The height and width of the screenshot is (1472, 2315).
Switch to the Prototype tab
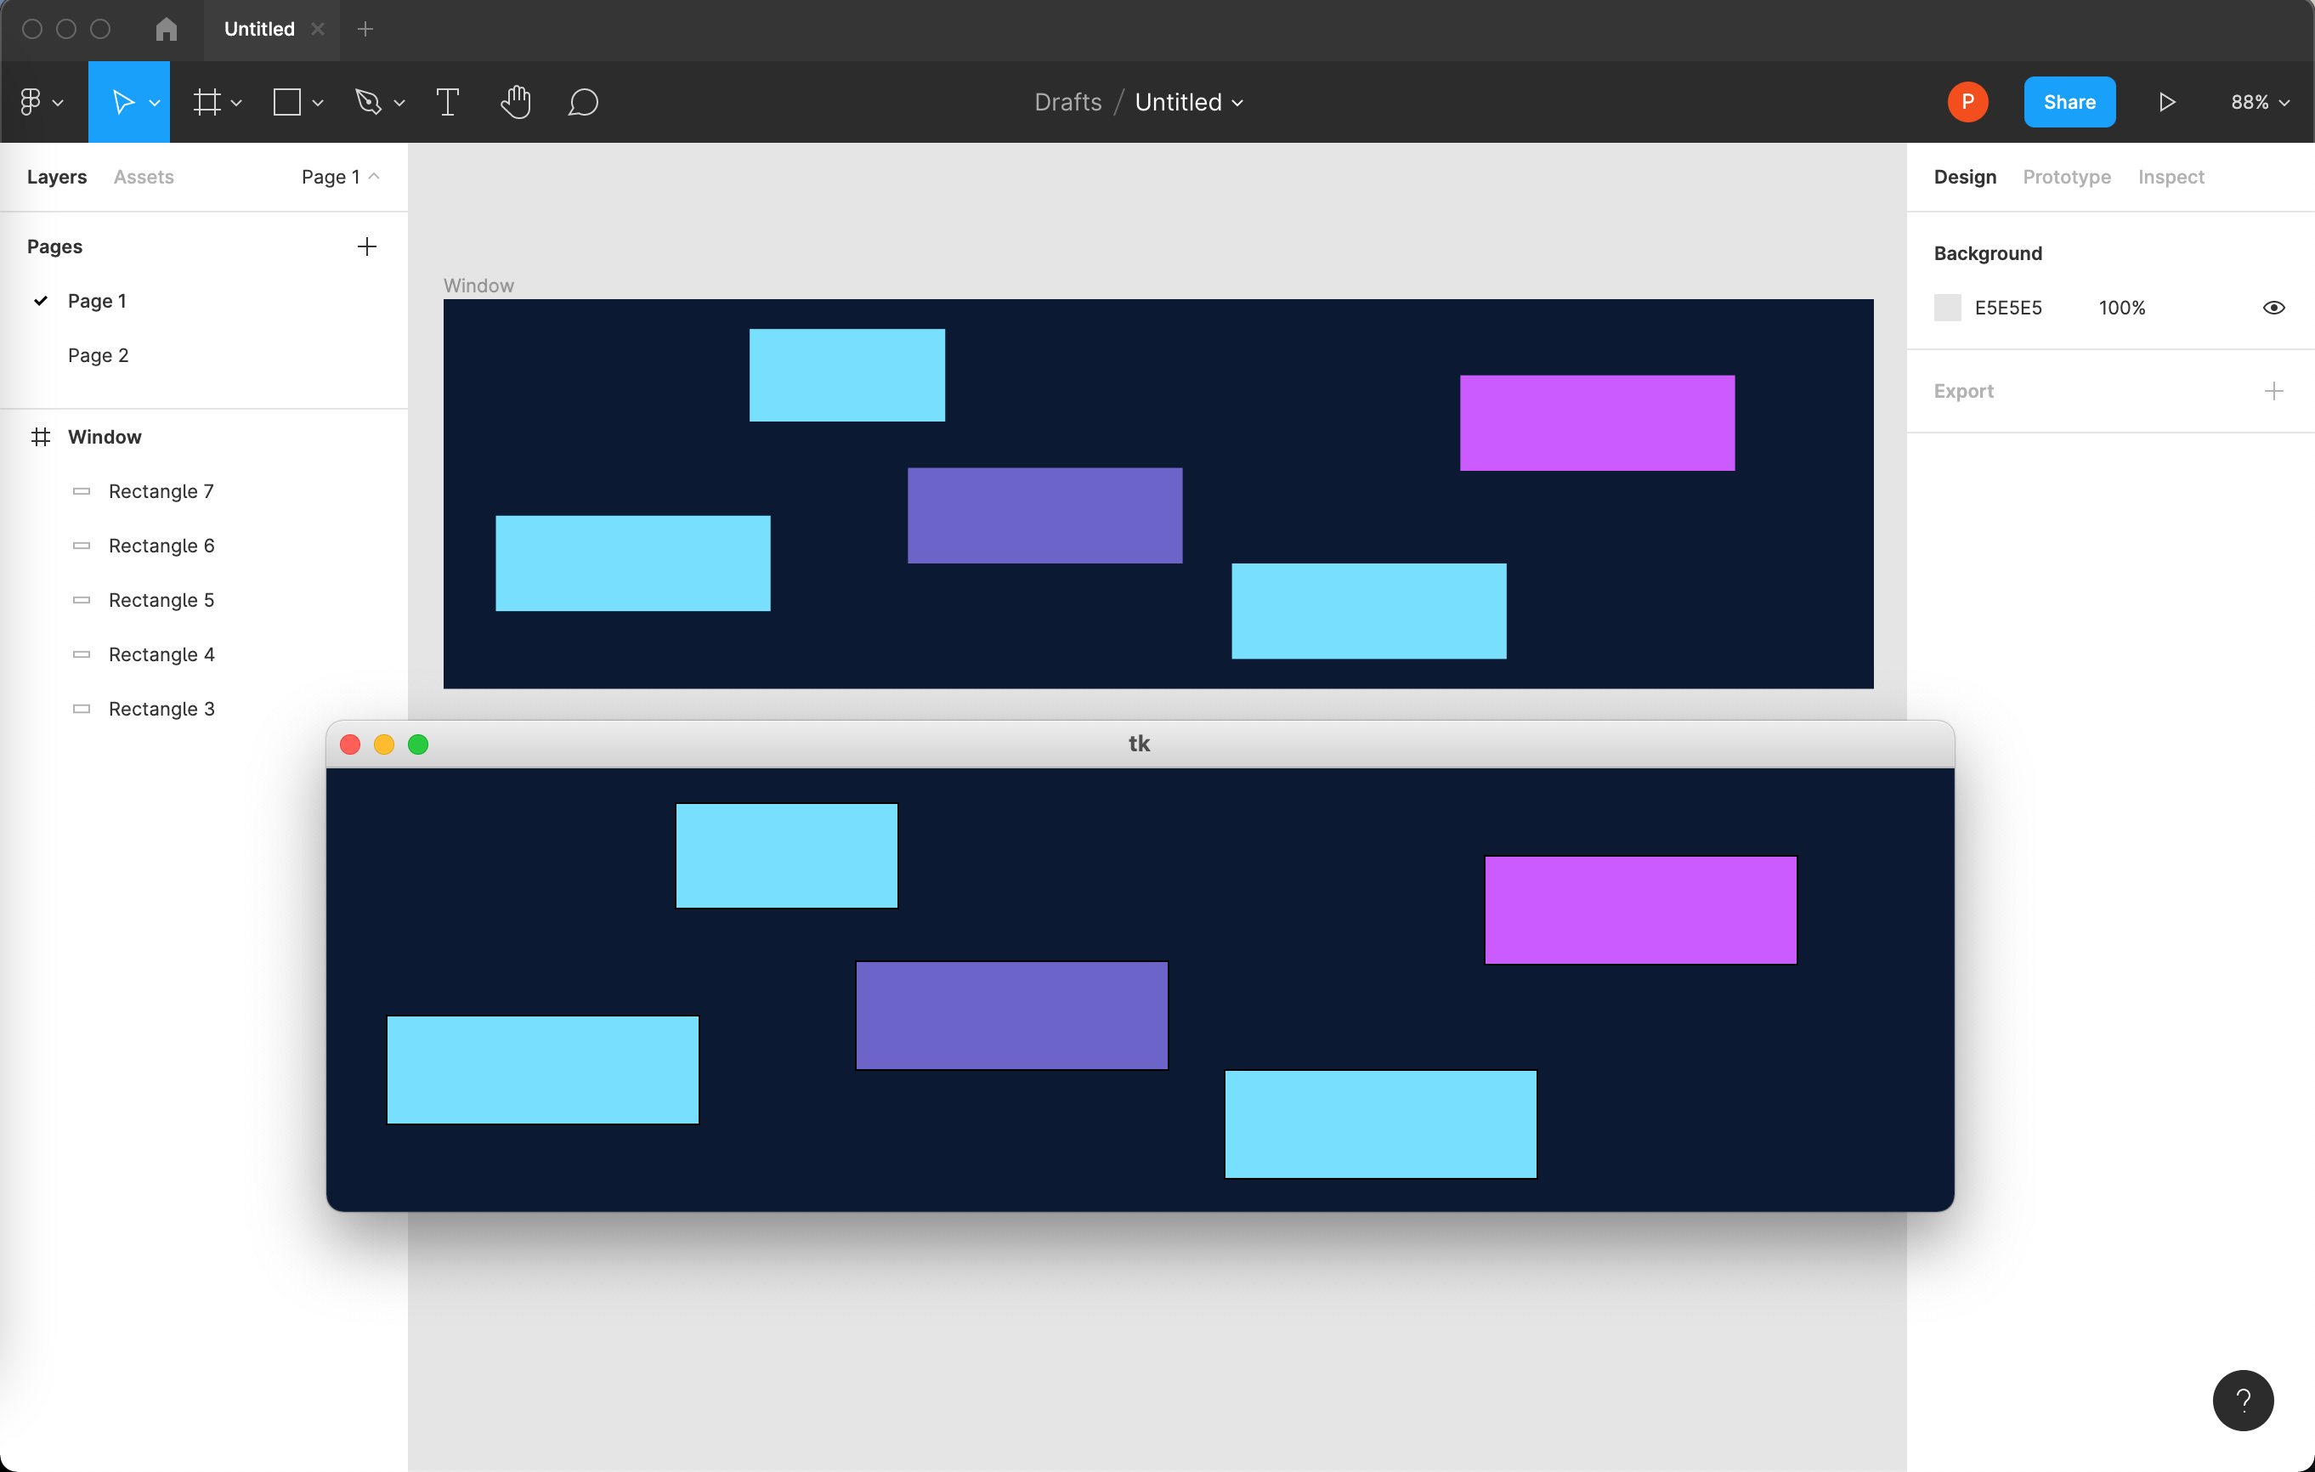point(2065,176)
